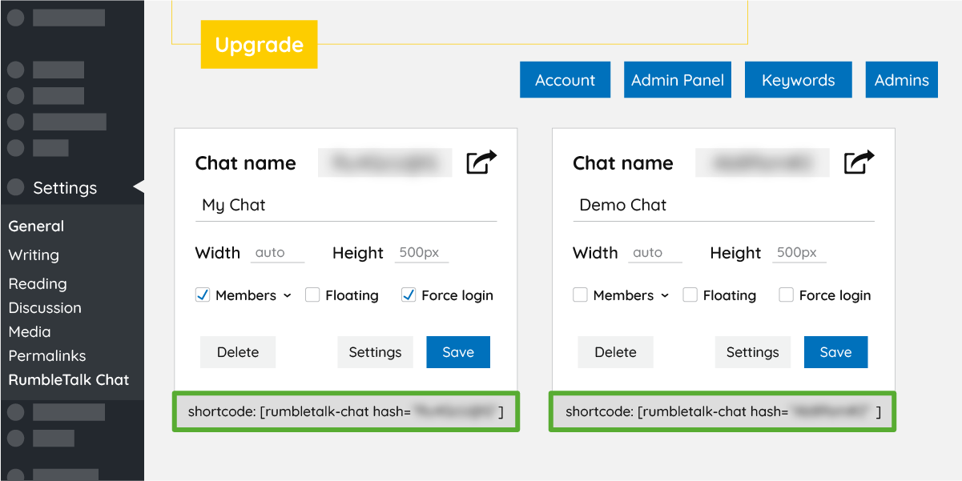This screenshot has width=962, height=481.
Task: Click the yellow Upgrade button
Action: (x=259, y=44)
